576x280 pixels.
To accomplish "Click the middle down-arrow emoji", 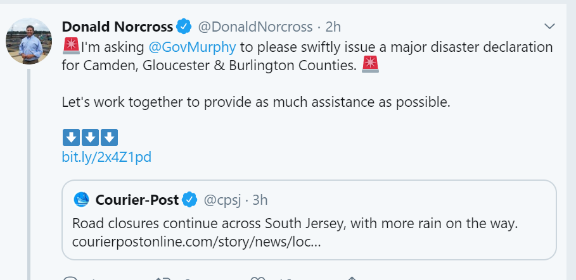I will tap(90, 137).
